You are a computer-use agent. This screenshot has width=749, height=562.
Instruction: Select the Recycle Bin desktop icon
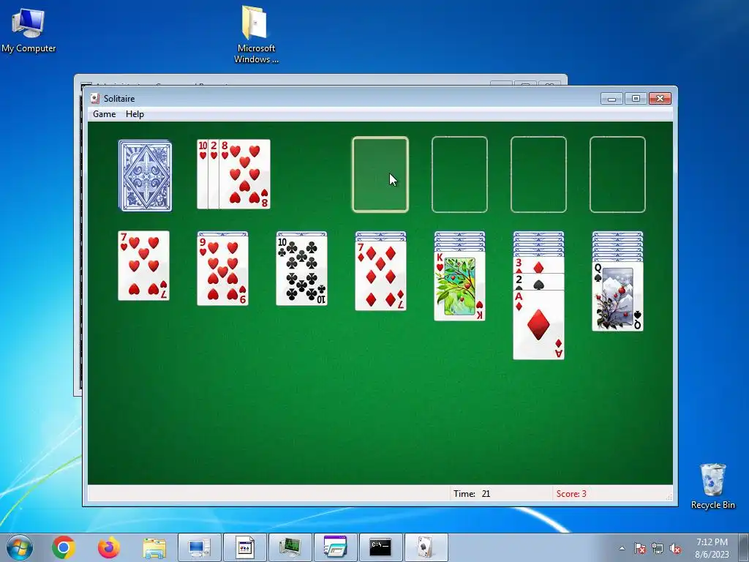712,486
